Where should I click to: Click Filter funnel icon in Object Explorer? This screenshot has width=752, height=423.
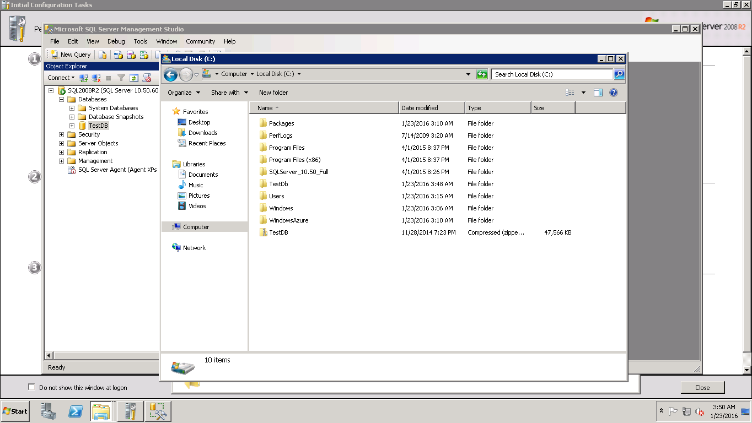[x=121, y=78]
